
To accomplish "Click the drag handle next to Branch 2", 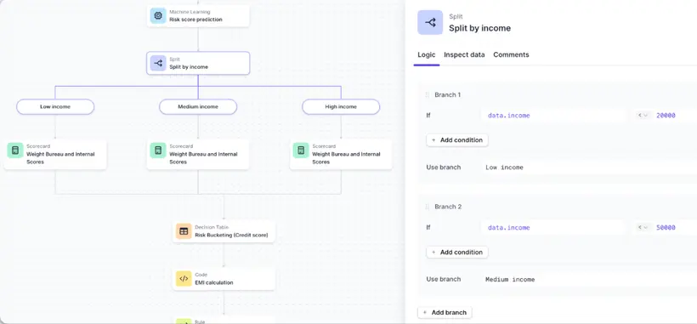I will 428,207.
